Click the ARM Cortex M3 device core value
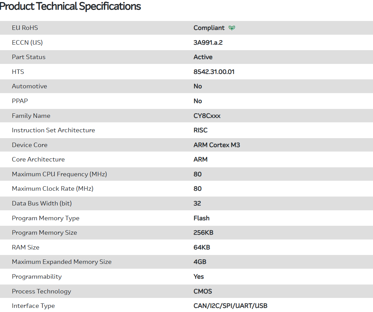 (x=217, y=145)
